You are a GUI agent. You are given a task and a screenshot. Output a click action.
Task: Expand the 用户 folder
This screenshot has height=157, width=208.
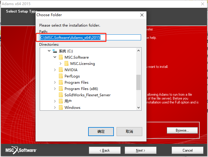tap(55, 101)
